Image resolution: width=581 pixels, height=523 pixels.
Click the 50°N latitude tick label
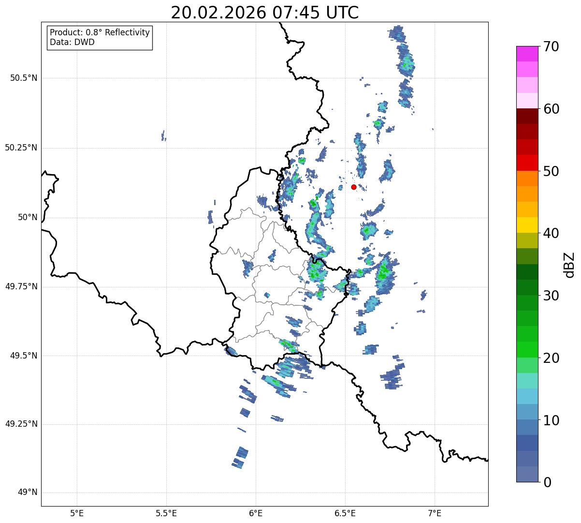pos(28,217)
